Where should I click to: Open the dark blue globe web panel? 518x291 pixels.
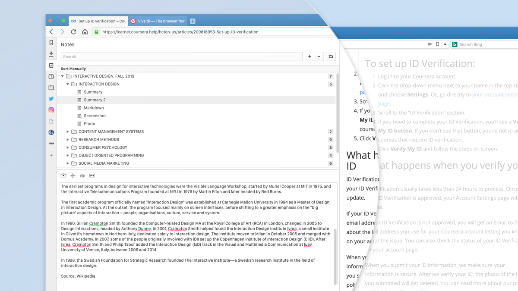pos(51,133)
